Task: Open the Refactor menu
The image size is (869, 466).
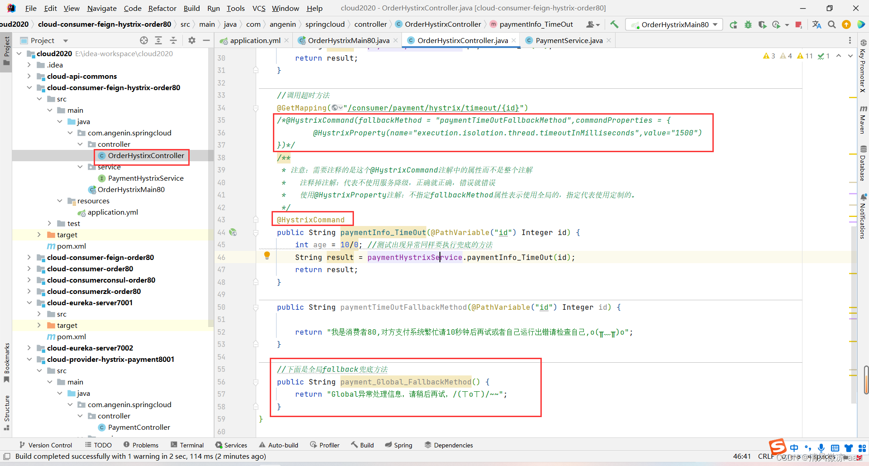Action: coord(162,8)
